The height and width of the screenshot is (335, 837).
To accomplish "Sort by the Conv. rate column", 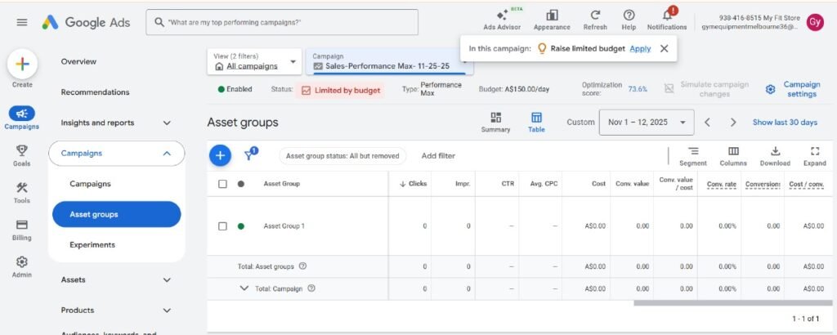I will tap(722, 184).
